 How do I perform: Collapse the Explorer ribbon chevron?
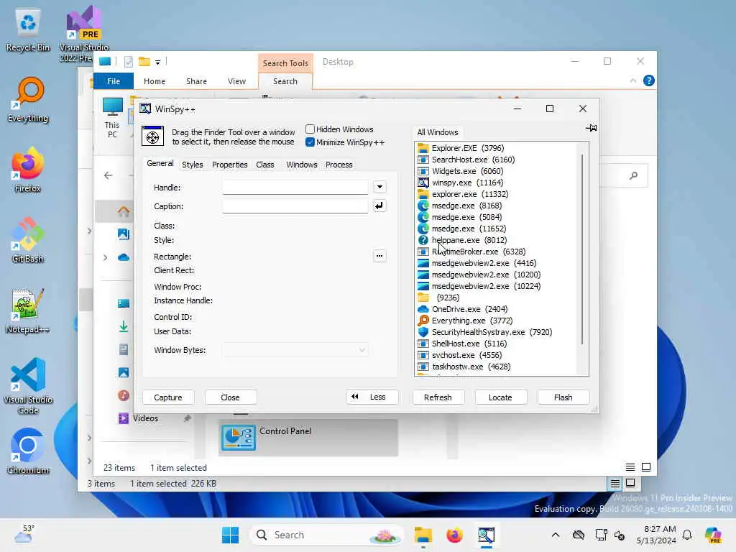[x=632, y=80]
